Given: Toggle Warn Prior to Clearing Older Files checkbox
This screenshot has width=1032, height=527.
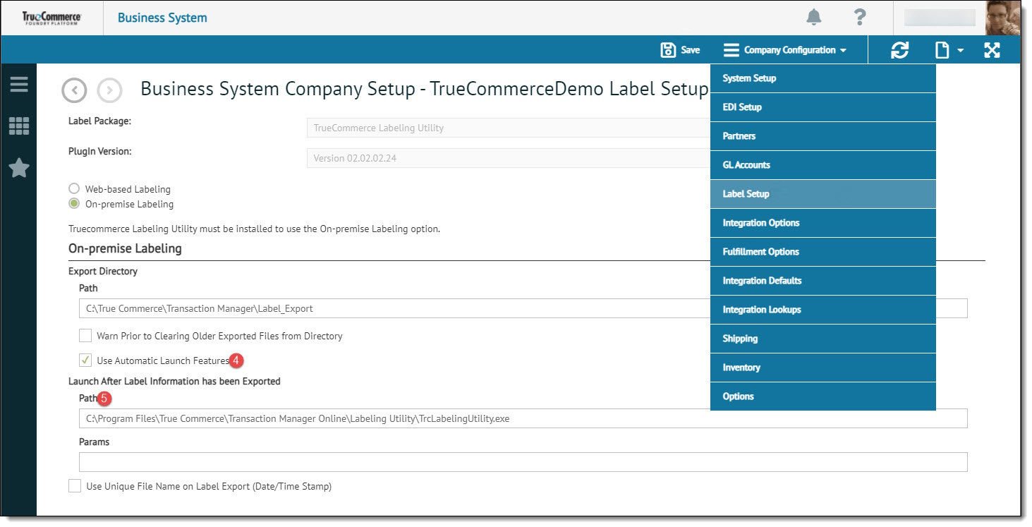Looking at the screenshot, I should 85,336.
